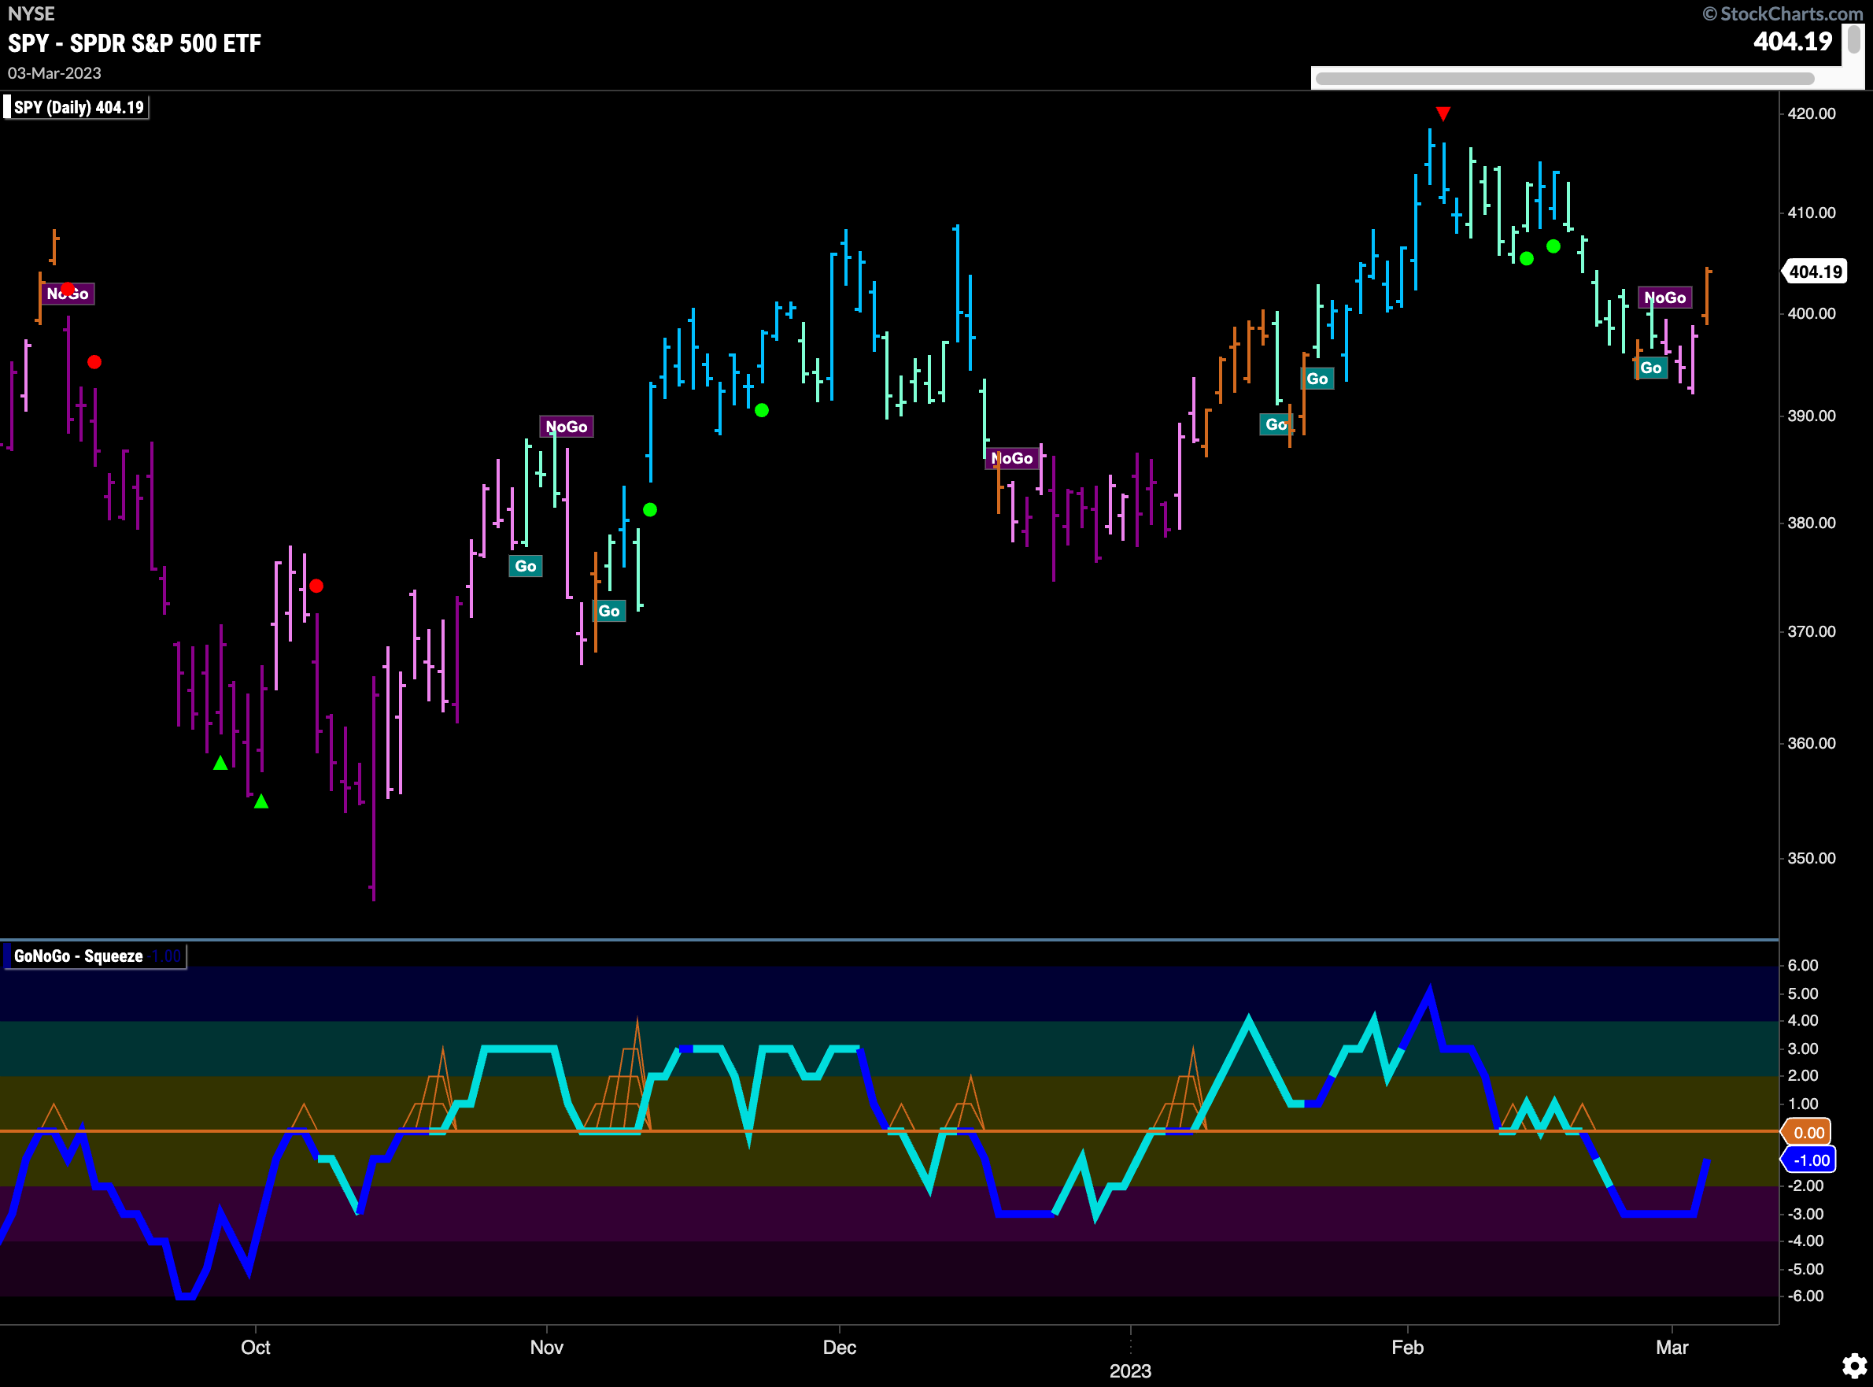Click the 420.00 price axis label

tap(1811, 113)
